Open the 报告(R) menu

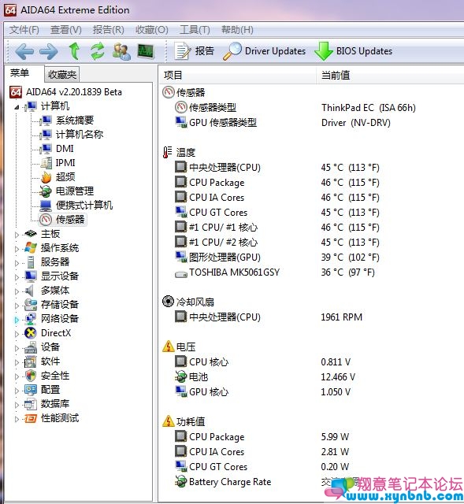pyautogui.click(x=109, y=30)
